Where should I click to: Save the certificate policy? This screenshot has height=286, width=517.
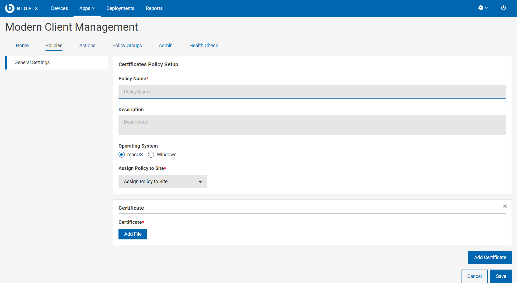click(x=501, y=276)
